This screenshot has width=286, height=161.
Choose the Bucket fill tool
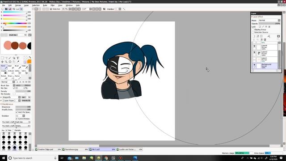coord(4,77)
